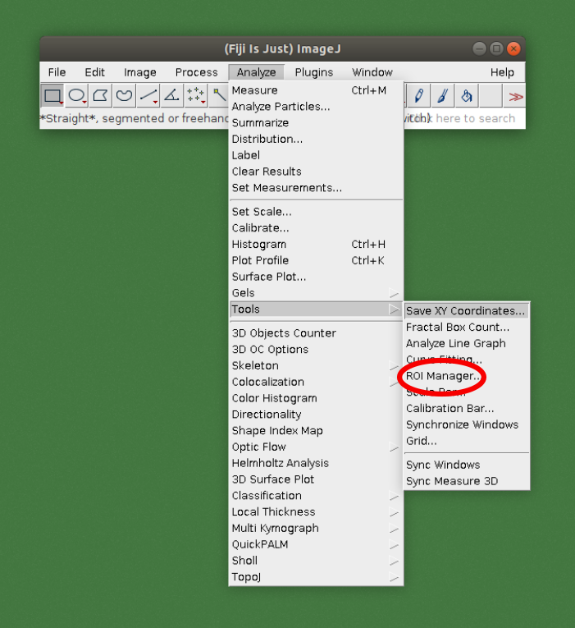Open the Help menu
This screenshot has width=575, height=628.
point(502,72)
